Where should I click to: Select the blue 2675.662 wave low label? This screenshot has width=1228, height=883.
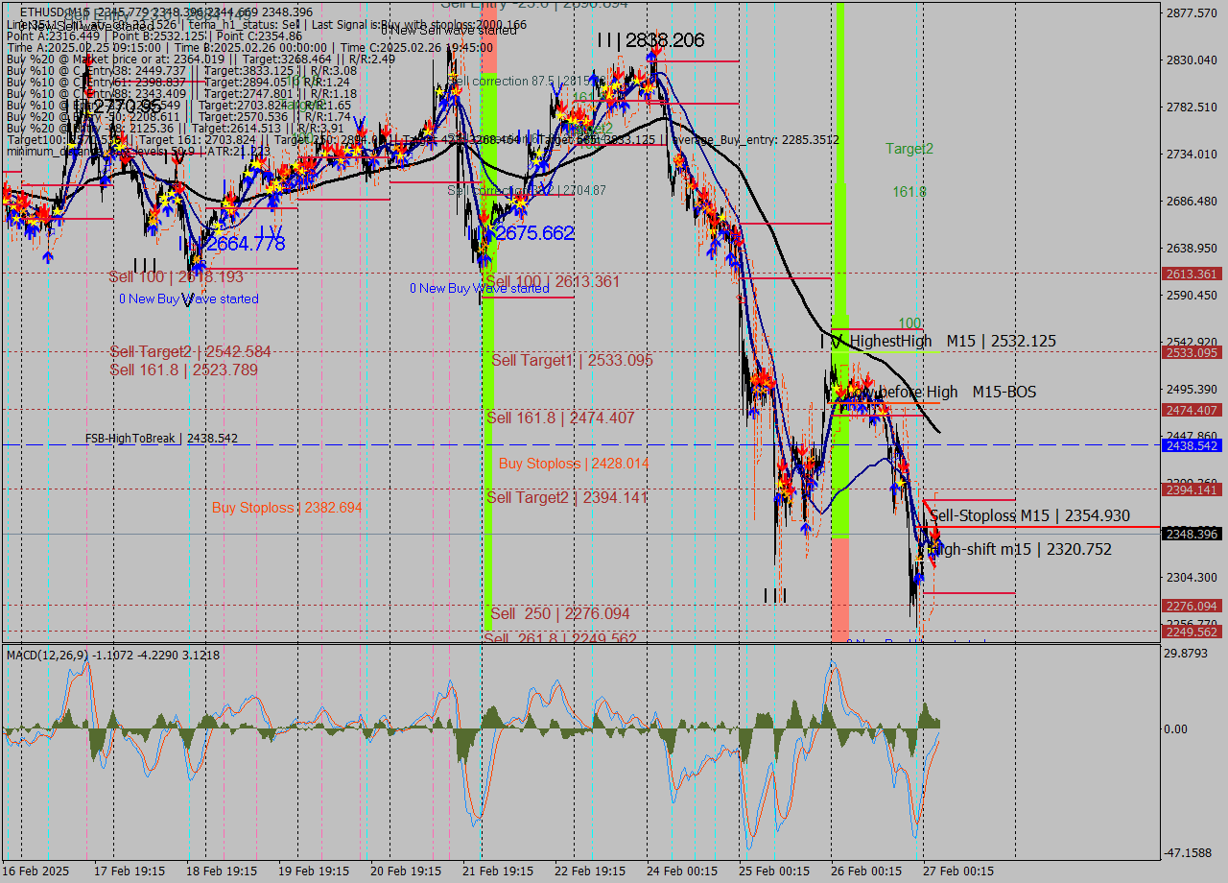click(533, 233)
